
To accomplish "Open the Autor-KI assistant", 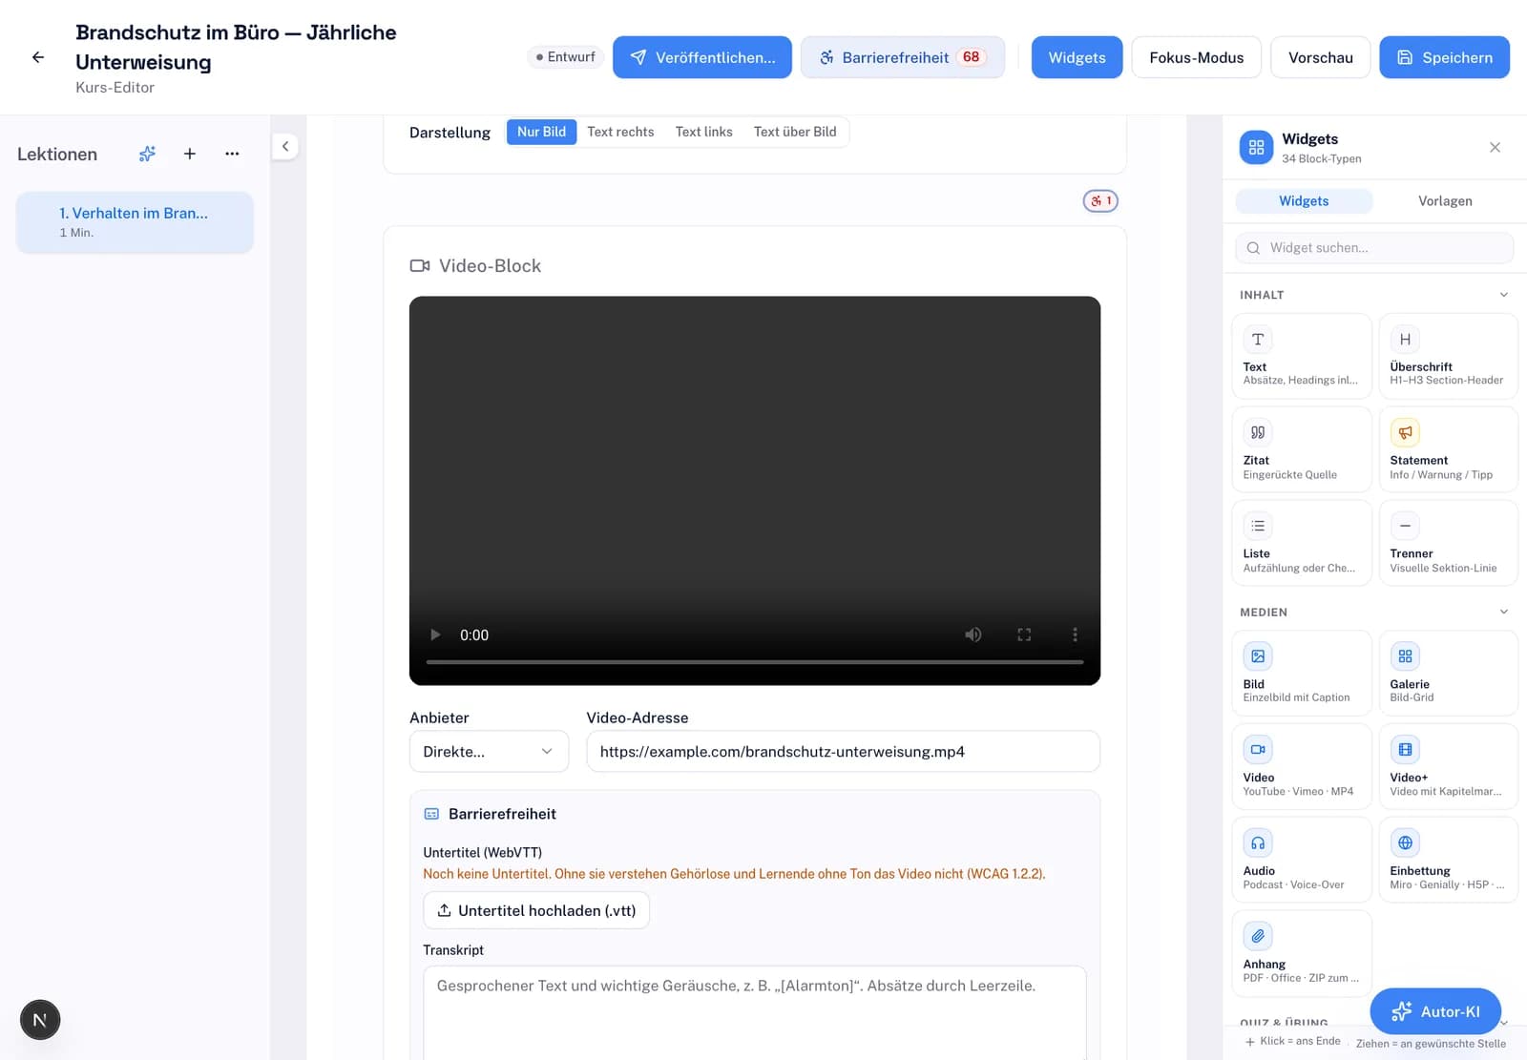I will tap(1435, 1011).
